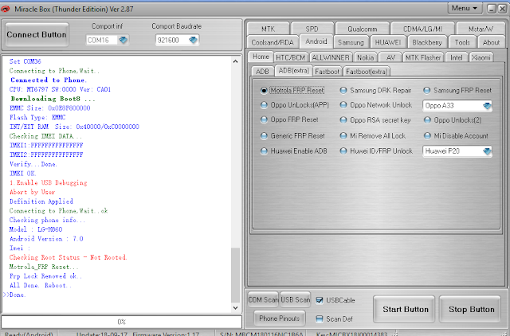Open the ALLWINNER sub-tab

(331, 57)
